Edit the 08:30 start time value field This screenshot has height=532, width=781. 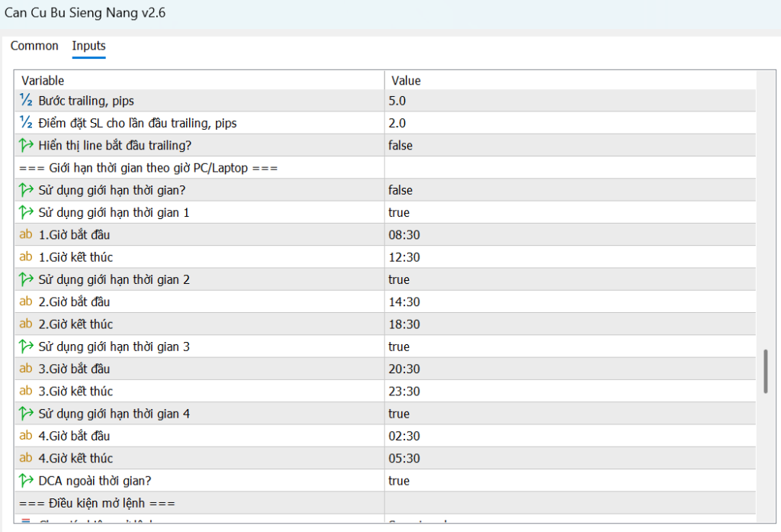click(404, 234)
